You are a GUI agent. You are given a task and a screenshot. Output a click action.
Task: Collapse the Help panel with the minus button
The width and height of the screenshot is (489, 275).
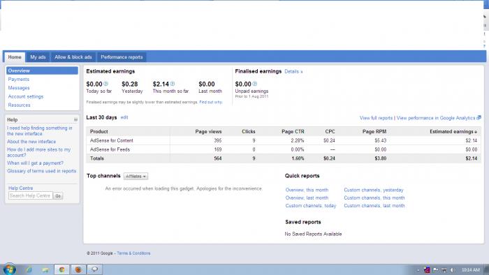[x=75, y=119]
